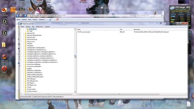The width and height of the screenshot is (194, 109).
Task: Click JRO.Replica folder icon
Action: click(x=25, y=83)
